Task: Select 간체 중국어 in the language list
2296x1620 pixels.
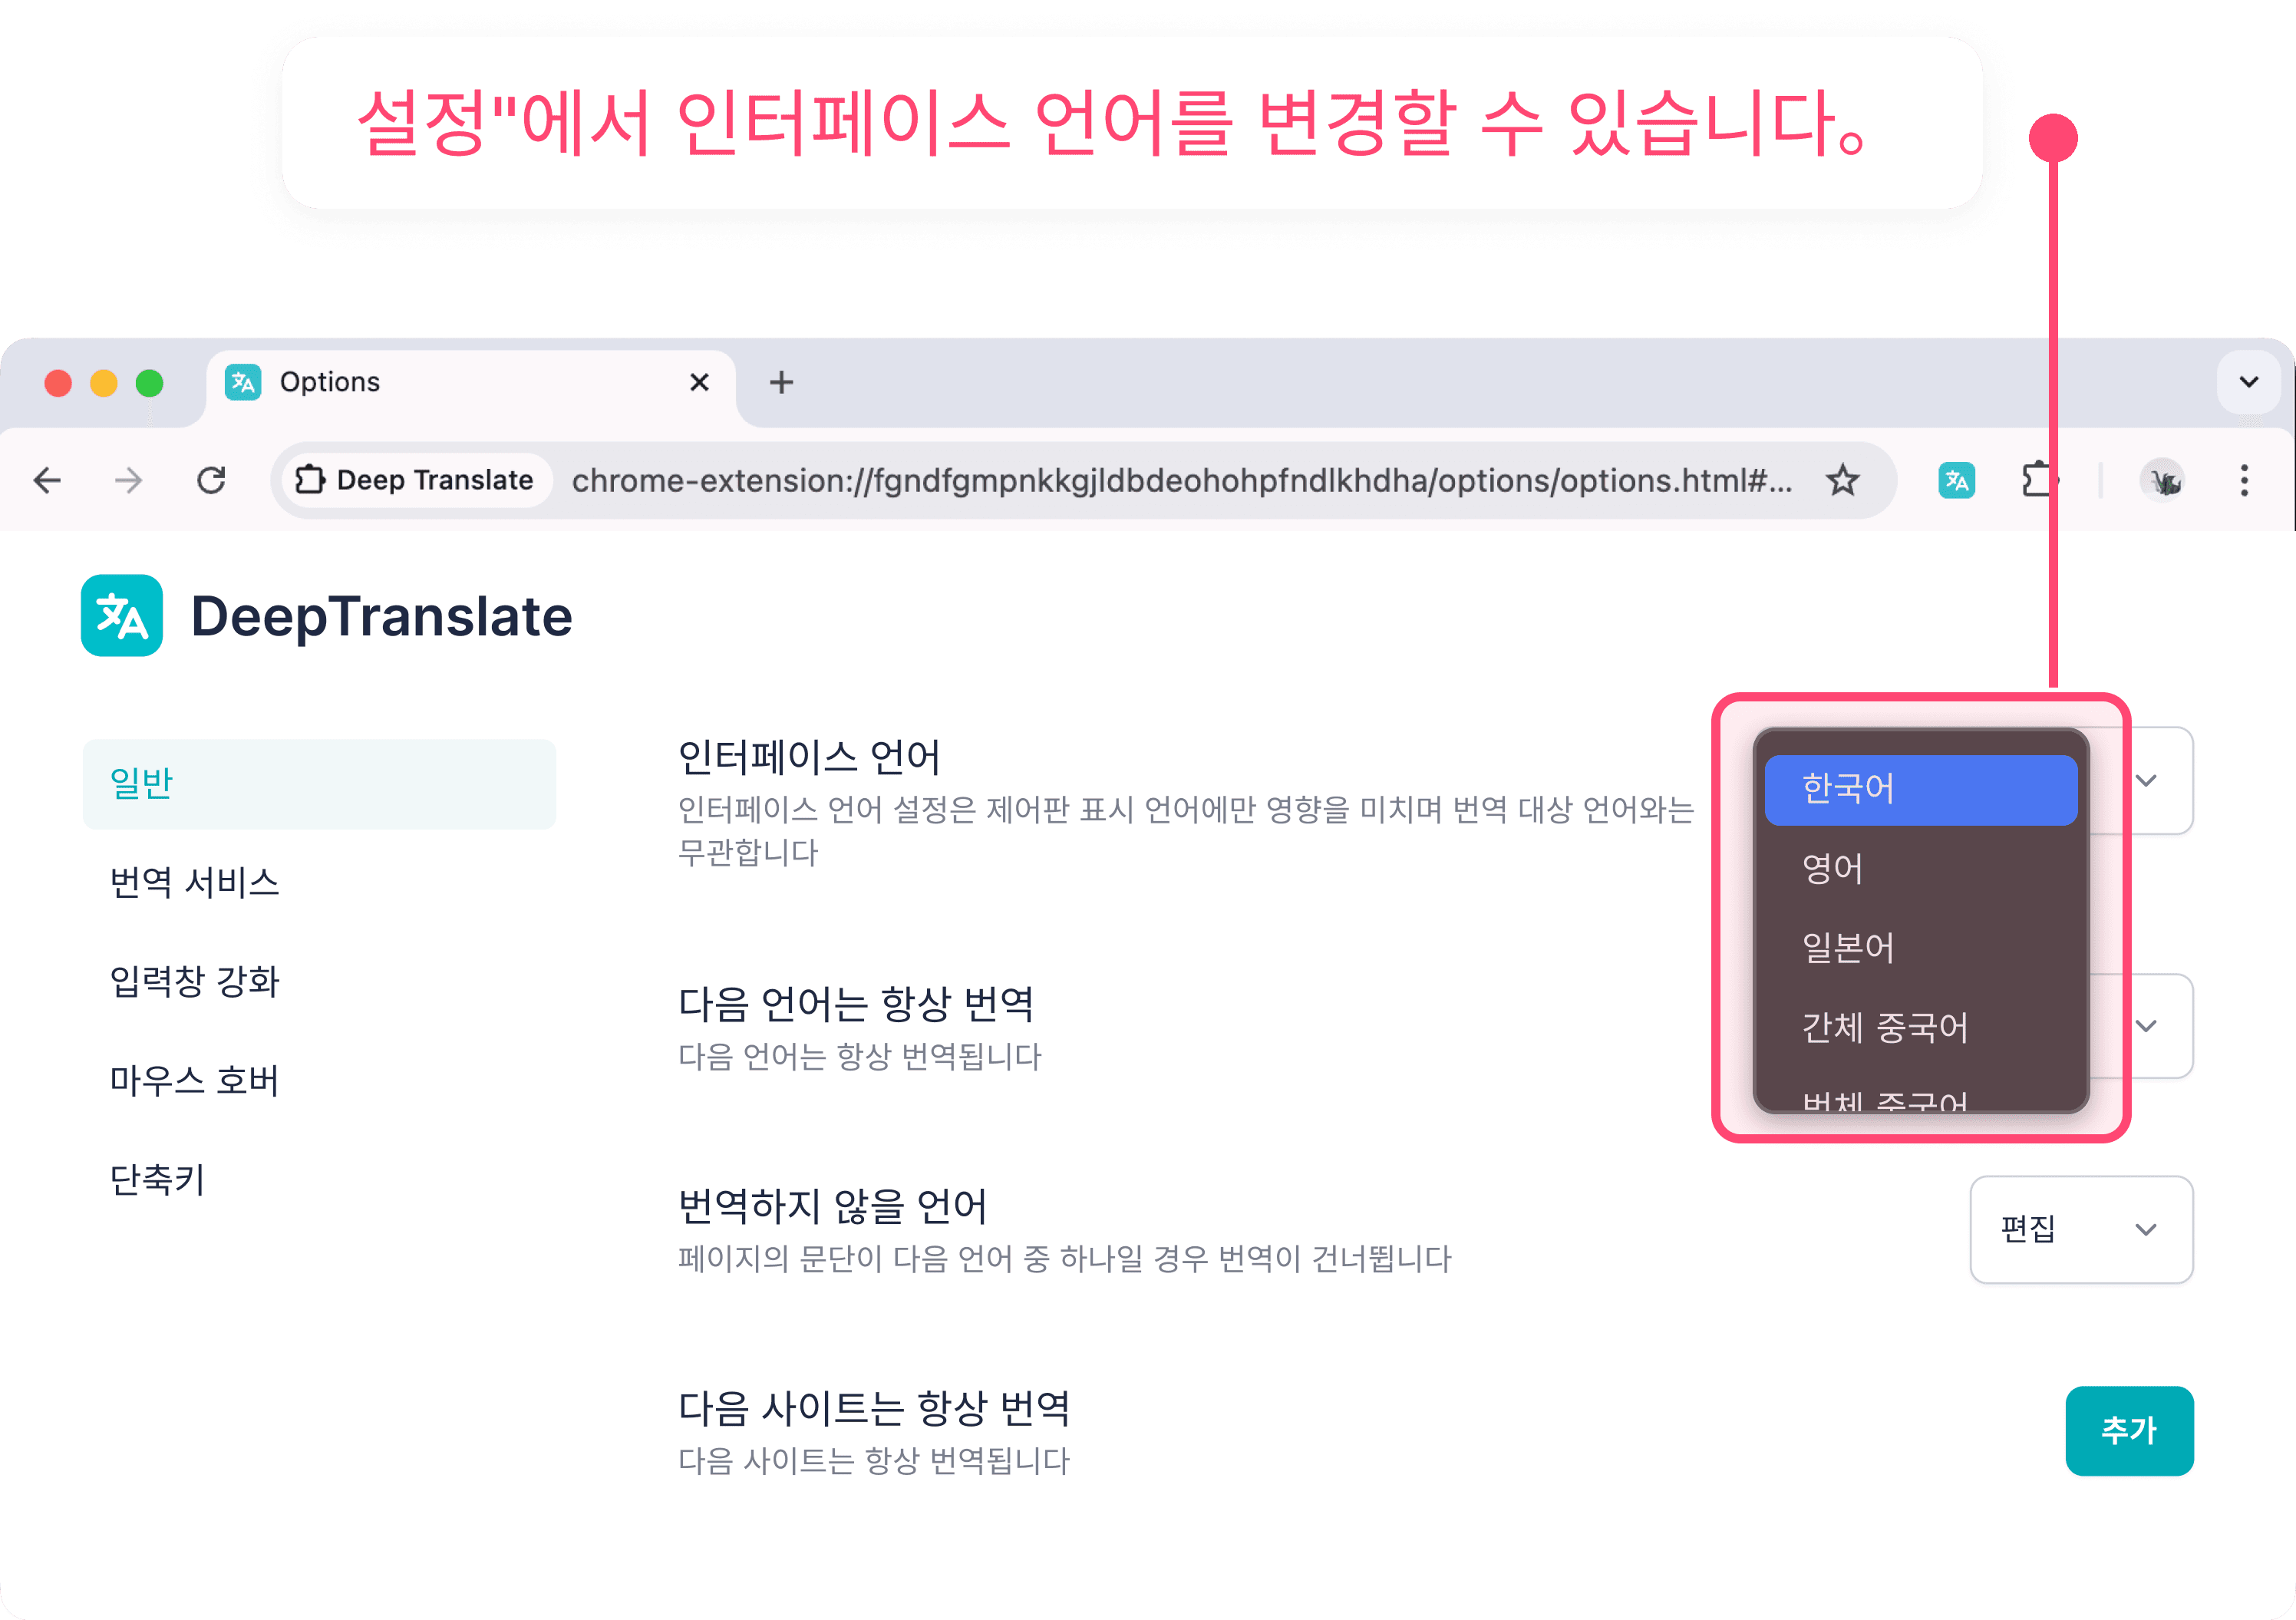Action: coord(1920,1028)
